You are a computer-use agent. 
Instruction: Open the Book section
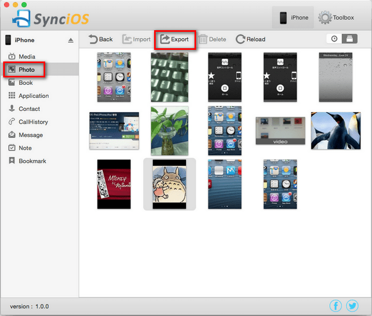tap(26, 83)
